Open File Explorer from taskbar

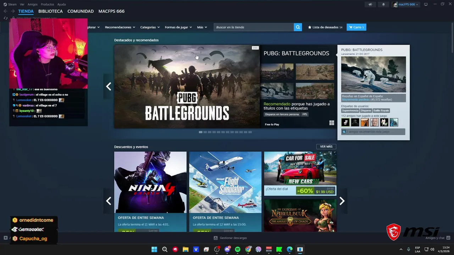click(x=186, y=249)
